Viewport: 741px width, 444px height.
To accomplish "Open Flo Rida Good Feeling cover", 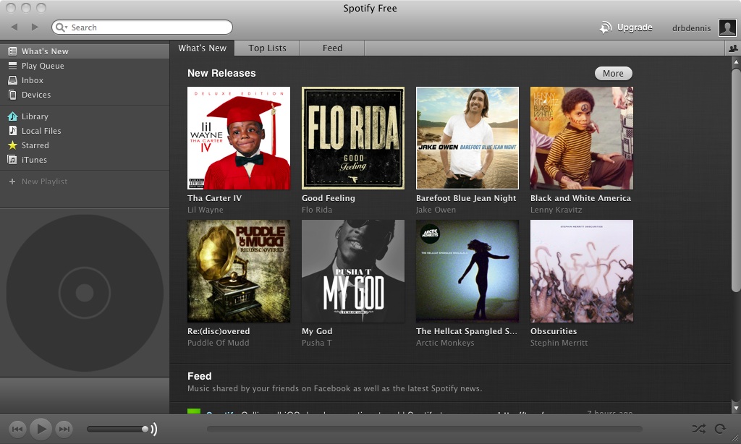I will (353, 138).
